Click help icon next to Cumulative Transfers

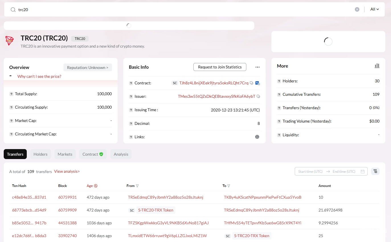(x=279, y=95)
